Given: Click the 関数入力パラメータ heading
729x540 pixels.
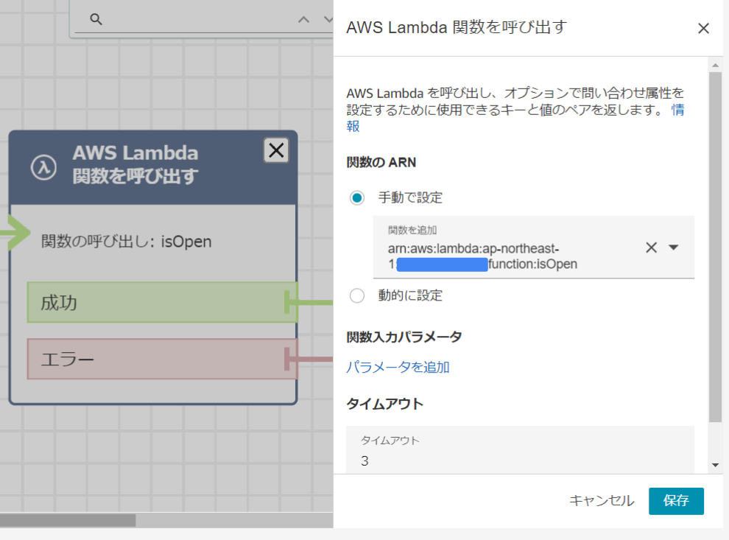Looking at the screenshot, I should [404, 337].
